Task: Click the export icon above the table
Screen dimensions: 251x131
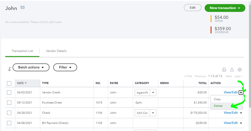Action: [232, 70]
